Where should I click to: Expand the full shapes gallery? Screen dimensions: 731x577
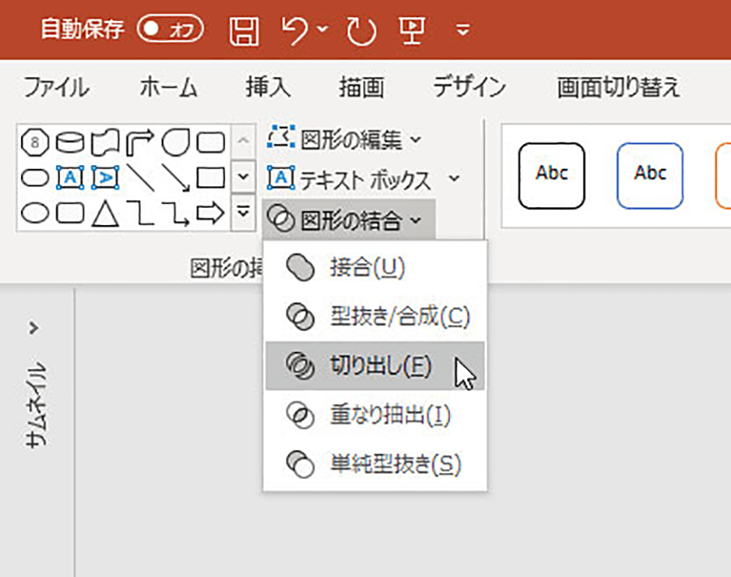click(243, 213)
